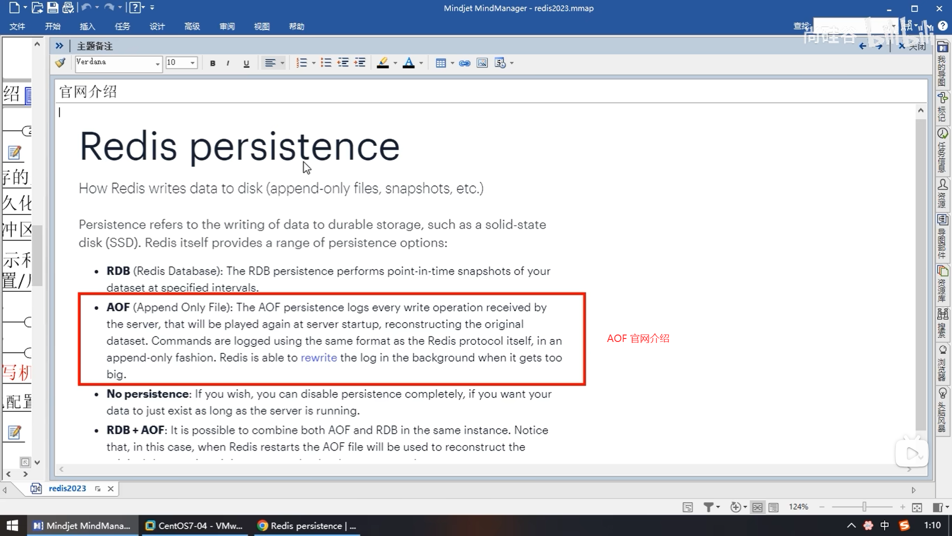
Task: Open the VMware CentOS7-04 taskbar item
Action: point(194,526)
